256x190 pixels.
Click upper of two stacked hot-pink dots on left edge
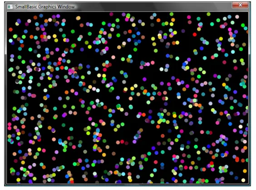point(10,124)
